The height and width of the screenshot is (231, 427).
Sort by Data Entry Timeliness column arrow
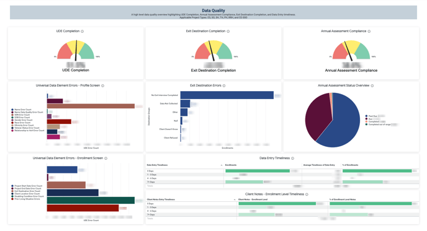222,165
